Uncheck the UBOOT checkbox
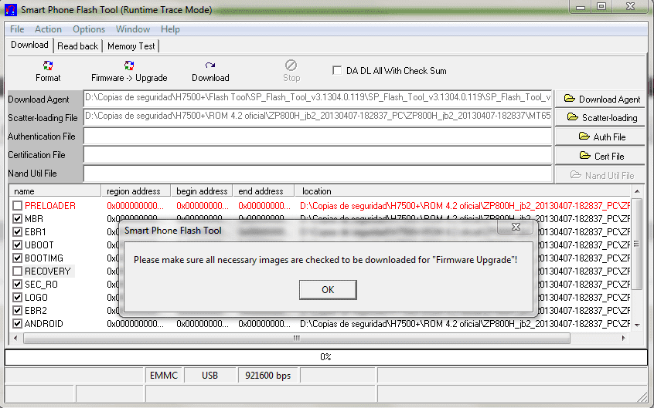The image size is (654, 408). coord(17,244)
